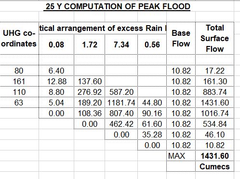
Task: Select the excess rain header value 1.72
Action: (90, 45)
